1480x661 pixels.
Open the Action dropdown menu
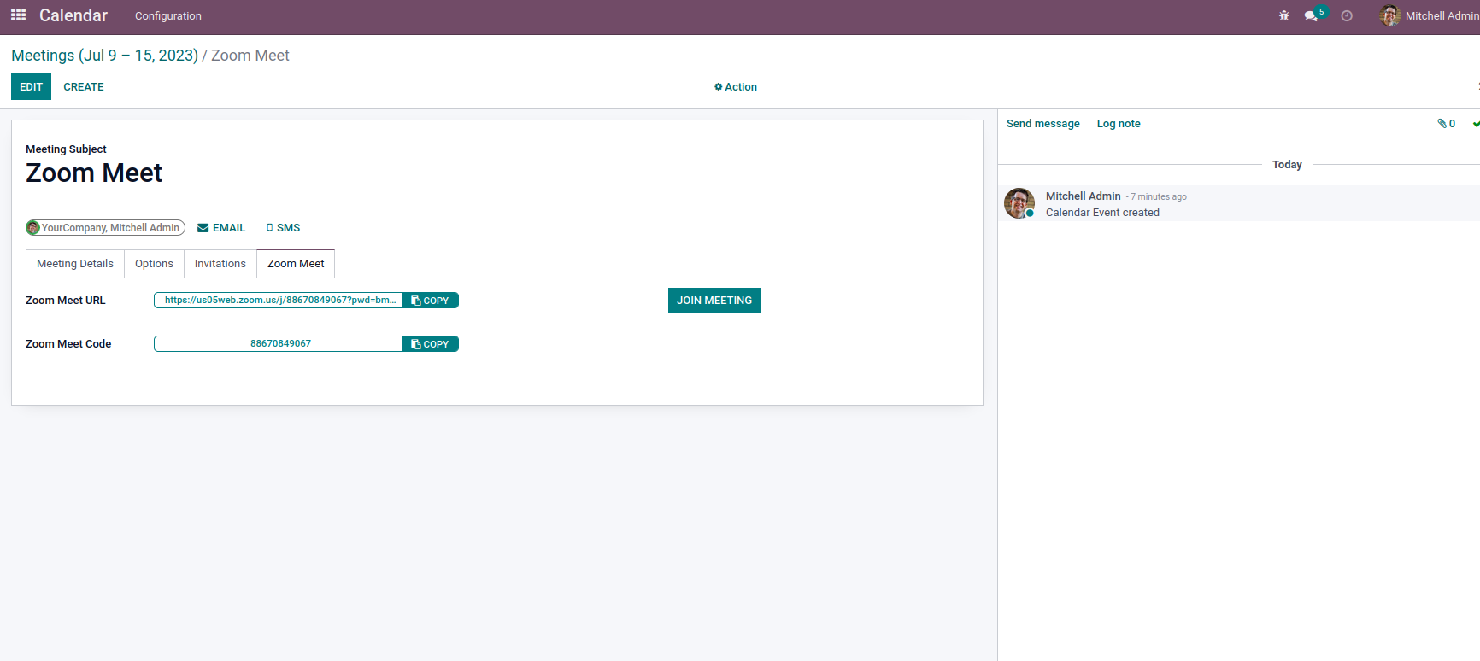point(736,87)
